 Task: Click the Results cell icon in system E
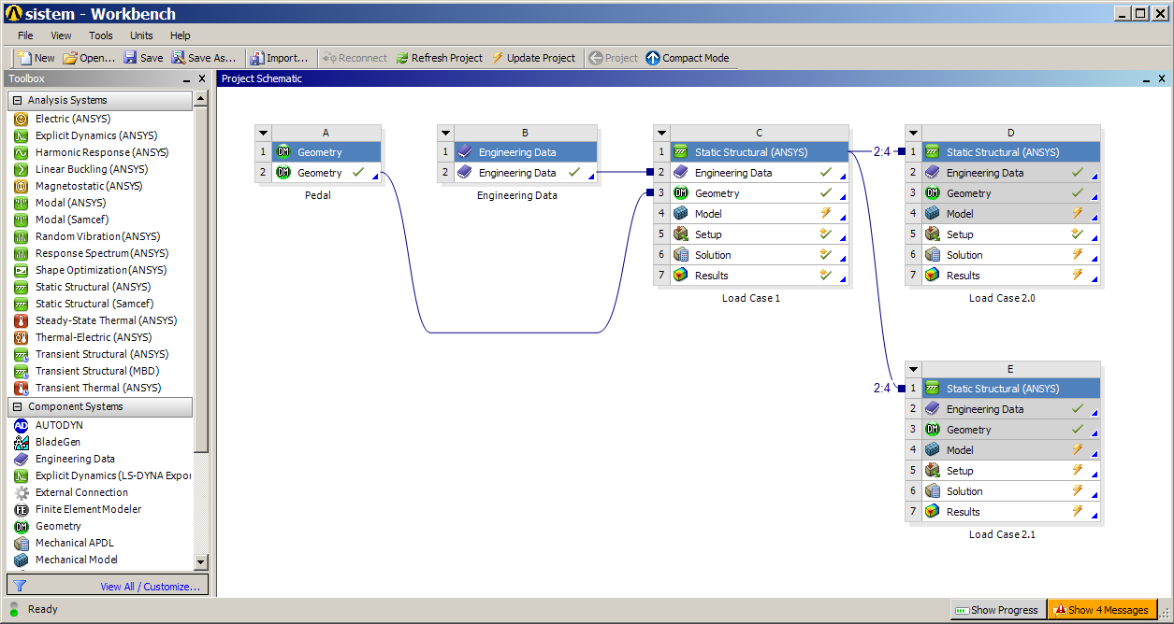click(x=932, y=512)
